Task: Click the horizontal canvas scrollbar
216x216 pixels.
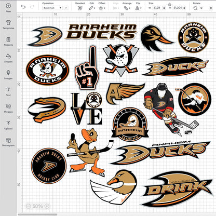Action: click(37, 214)
